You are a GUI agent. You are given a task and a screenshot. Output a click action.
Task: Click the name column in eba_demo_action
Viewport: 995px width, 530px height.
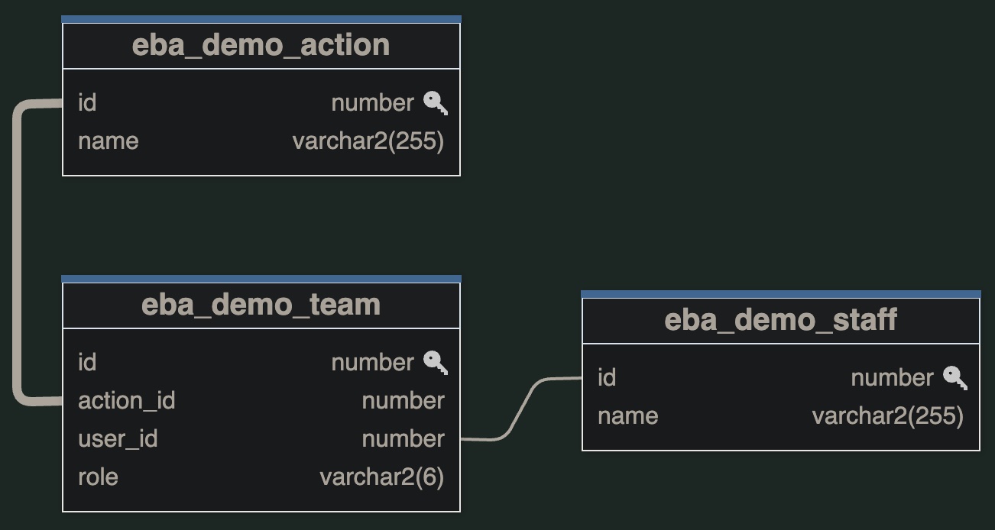[109, 141]
